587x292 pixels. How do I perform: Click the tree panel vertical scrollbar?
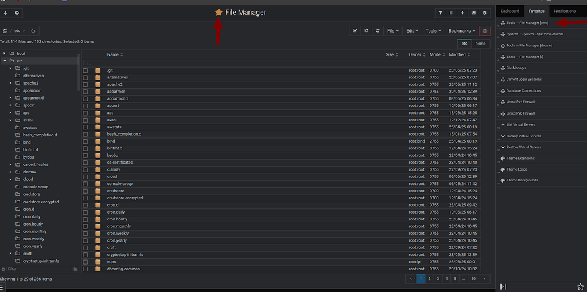[x=79, y=73]
